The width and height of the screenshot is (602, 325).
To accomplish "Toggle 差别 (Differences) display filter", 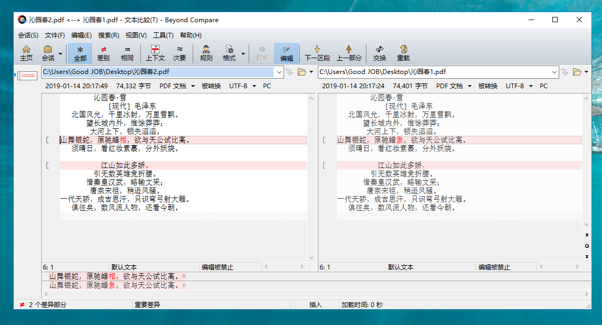I will tap(104, 53).
